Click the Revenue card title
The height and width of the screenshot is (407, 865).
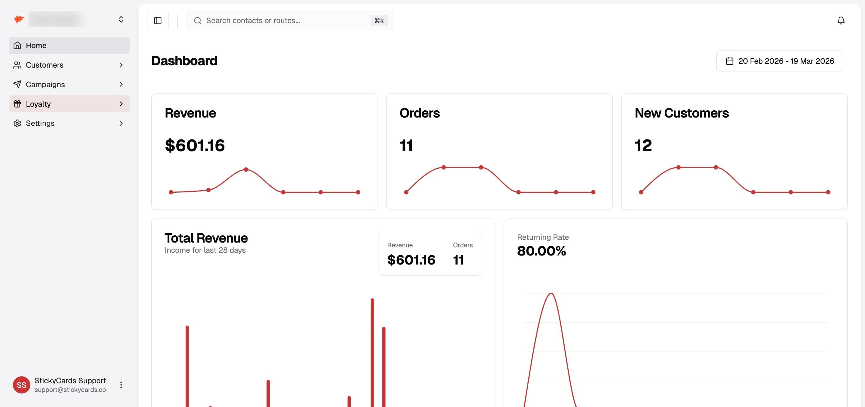[190, 113]
